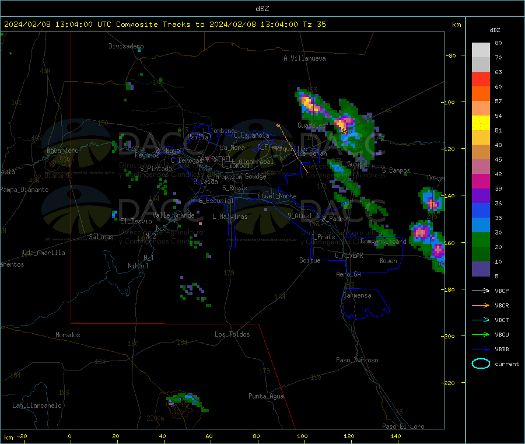Viewport: 525px width, 444px height.
Task: Click the orange track origin circle marker
Action: pyautogui.click(x=278, y=125)
